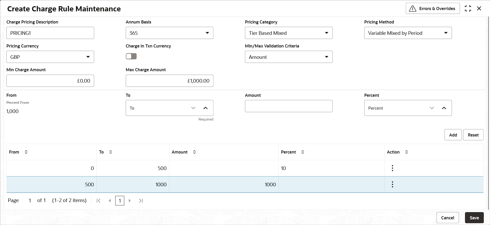490x225 pixels.
Task: Toggle Charge In Txn Currency switch
Action: click(x=131, y=56)
